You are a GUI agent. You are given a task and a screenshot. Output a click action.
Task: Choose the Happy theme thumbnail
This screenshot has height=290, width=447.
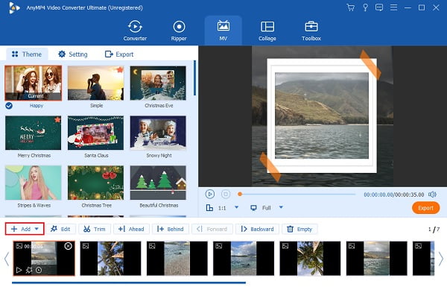[x=33, y=83]
